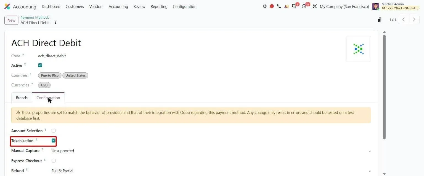Enable the Amount Selection checkbox
The width and height of the screenshot is (424, 176).
pos(54,131)
